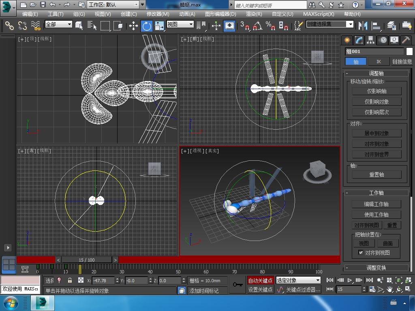
Task: Click the object color swatch beside 组001
Action: pos(409,51)
